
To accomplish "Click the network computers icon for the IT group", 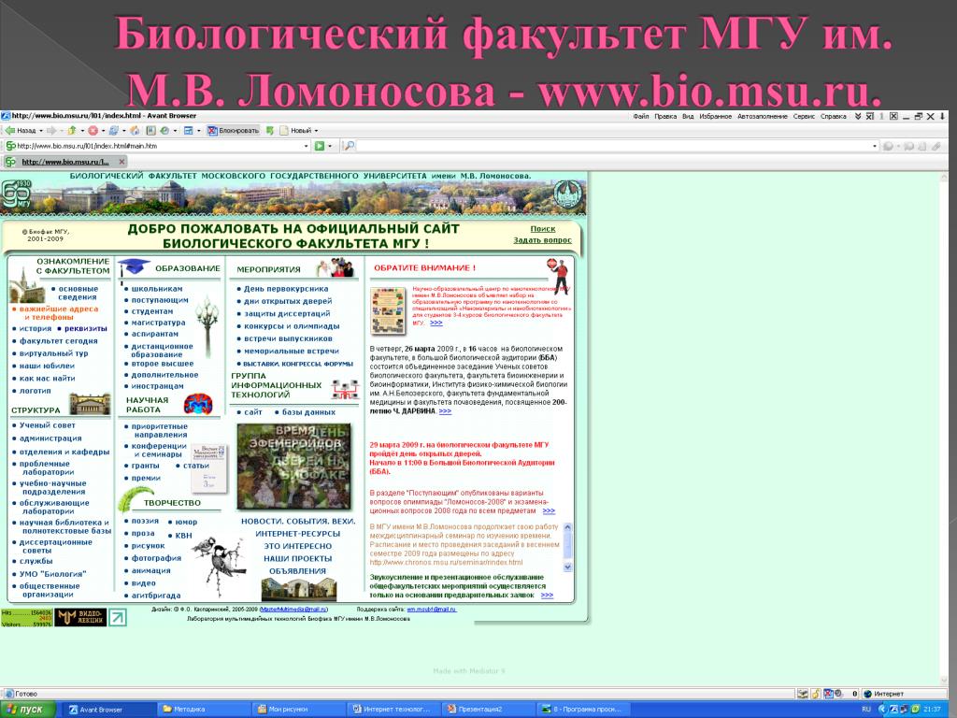I will 345,389.
